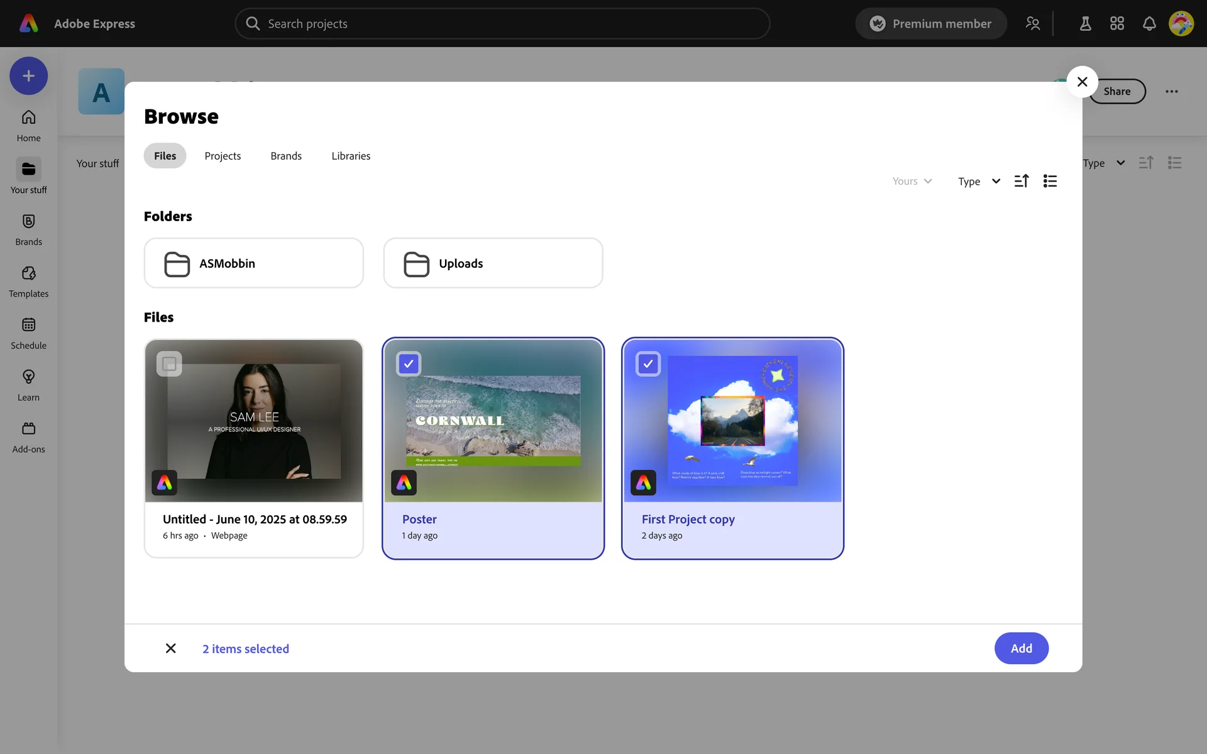This screenshot has width=1207, height=754.
Task: Click the blue create plus button
Action: pyautogui.click(x=28, y=76)
